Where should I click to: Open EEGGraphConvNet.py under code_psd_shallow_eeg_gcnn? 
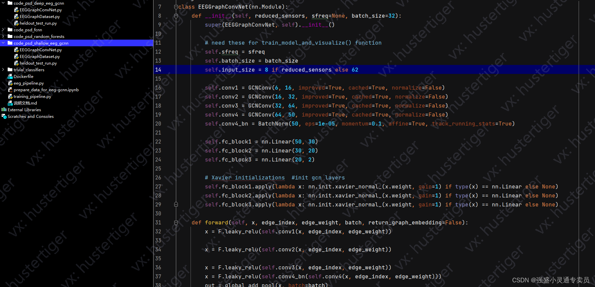pyautogui.click(x=41, y=50)
